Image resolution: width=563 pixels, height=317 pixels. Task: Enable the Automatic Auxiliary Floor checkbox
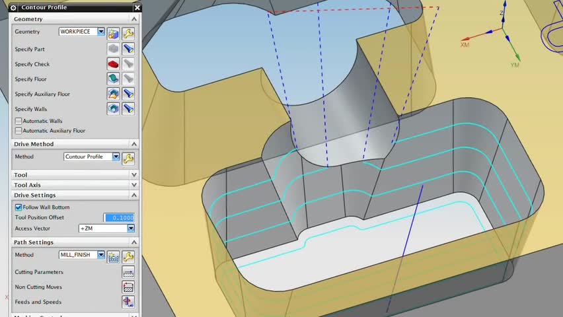[19, 131]
